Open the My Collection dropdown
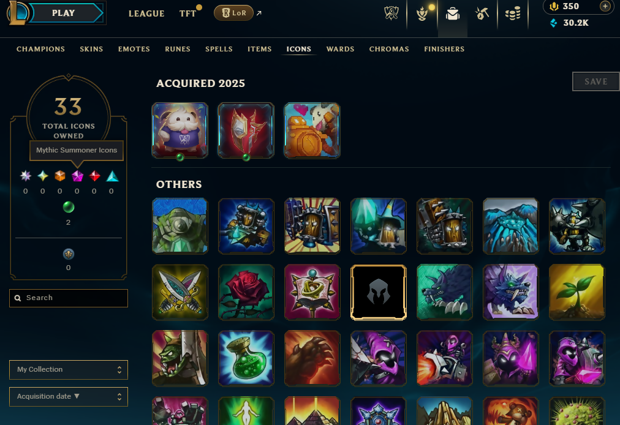The image size is (620, 425). [69, 370]
